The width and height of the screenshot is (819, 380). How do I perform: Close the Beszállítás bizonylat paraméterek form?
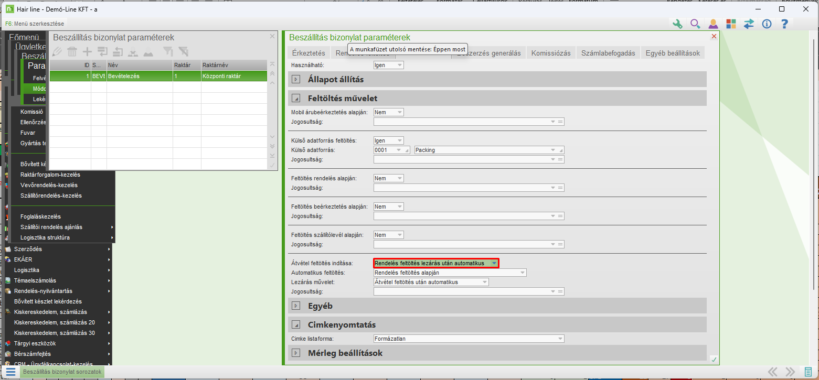[x=714, y=36]
